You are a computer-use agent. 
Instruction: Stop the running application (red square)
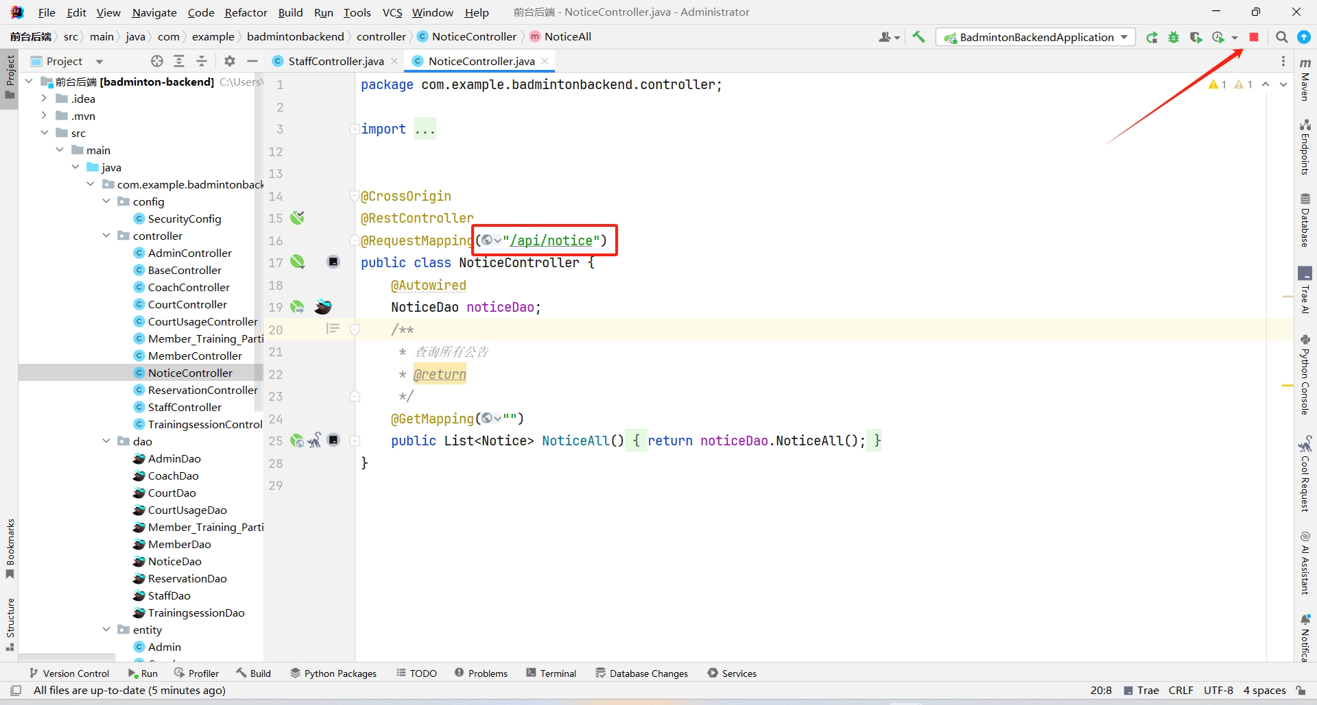[x=1254, y=37]
